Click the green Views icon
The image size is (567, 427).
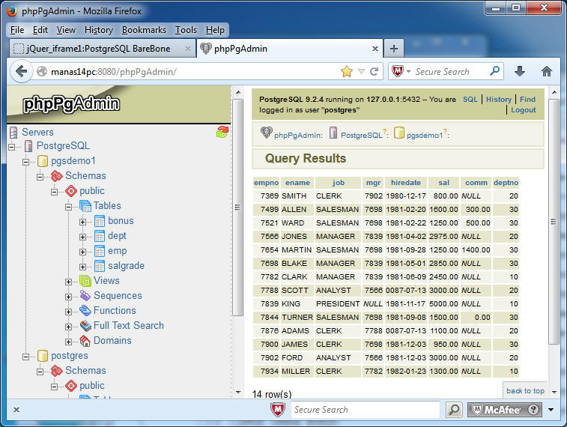[x=85, y=281]
